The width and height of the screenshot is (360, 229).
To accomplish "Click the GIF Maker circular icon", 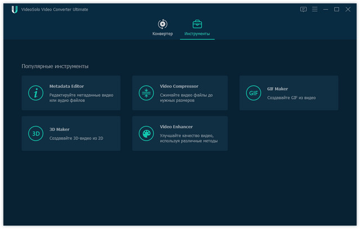I will [x=254, y=93].
